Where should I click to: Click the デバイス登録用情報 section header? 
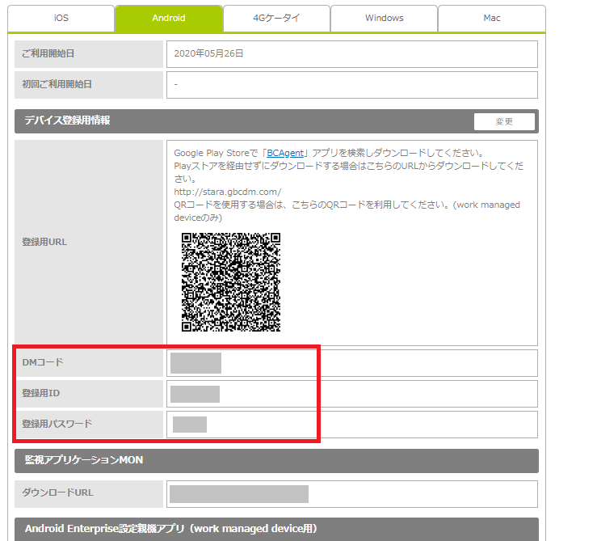tap(242, 121)
